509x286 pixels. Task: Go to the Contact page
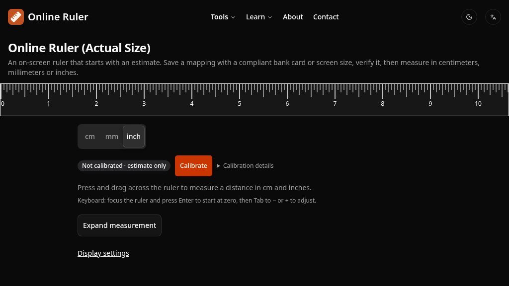click(326, 17)
